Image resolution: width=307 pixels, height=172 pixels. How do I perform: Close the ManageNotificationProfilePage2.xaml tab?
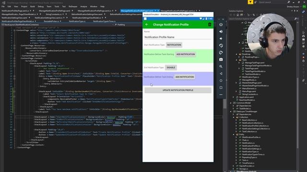[x=158, y=11]
